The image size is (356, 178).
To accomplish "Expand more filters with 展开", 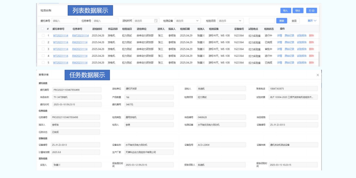I will [x=312, y=21].
